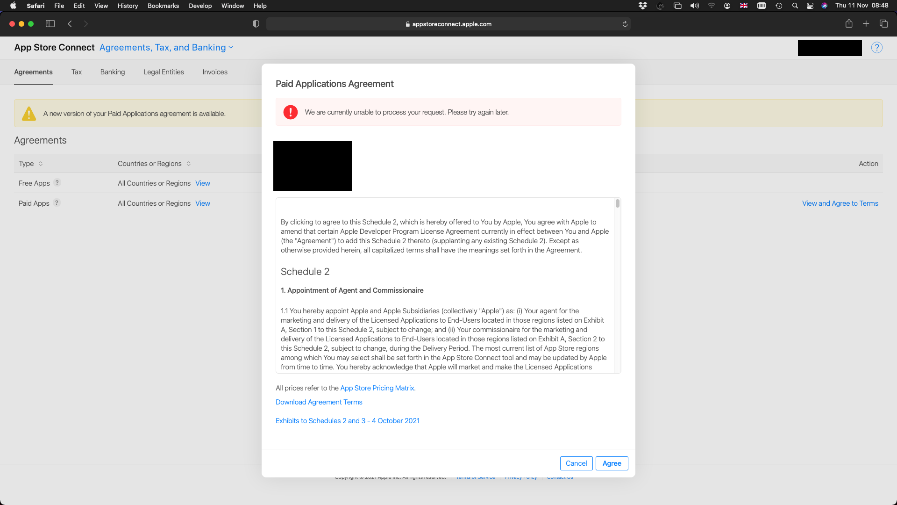Click the red error alert icon

[x=291, y=112]
